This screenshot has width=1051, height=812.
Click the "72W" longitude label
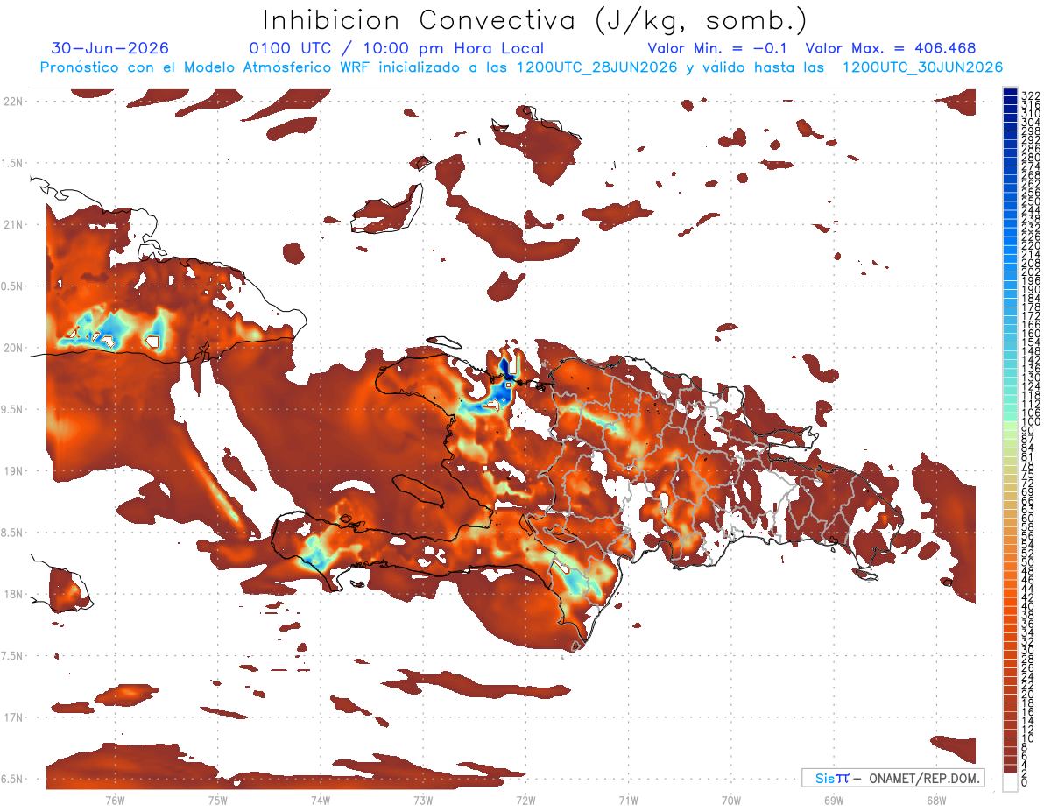pyautogui.click(x=525, y=800)
